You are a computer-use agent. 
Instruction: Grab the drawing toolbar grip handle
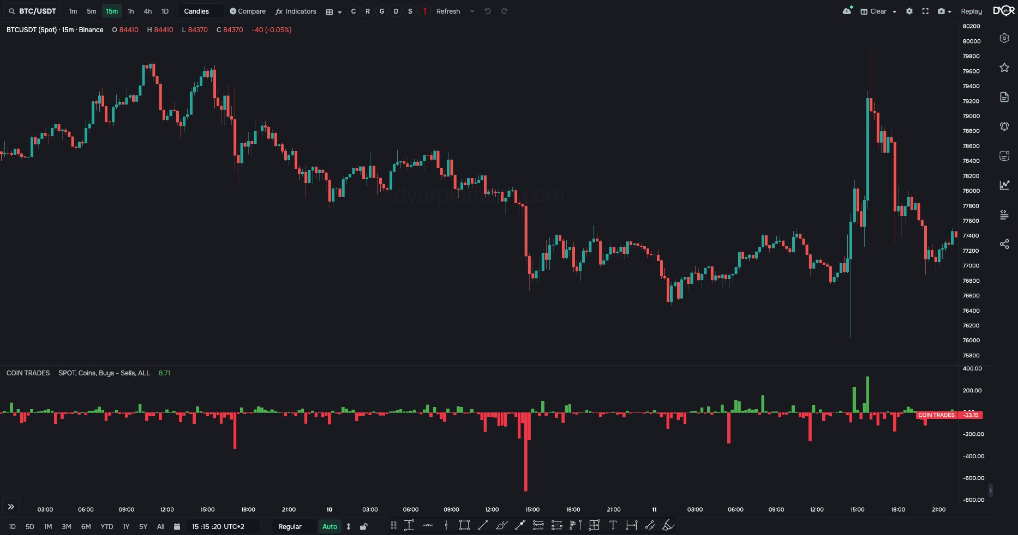click(393, 525)
